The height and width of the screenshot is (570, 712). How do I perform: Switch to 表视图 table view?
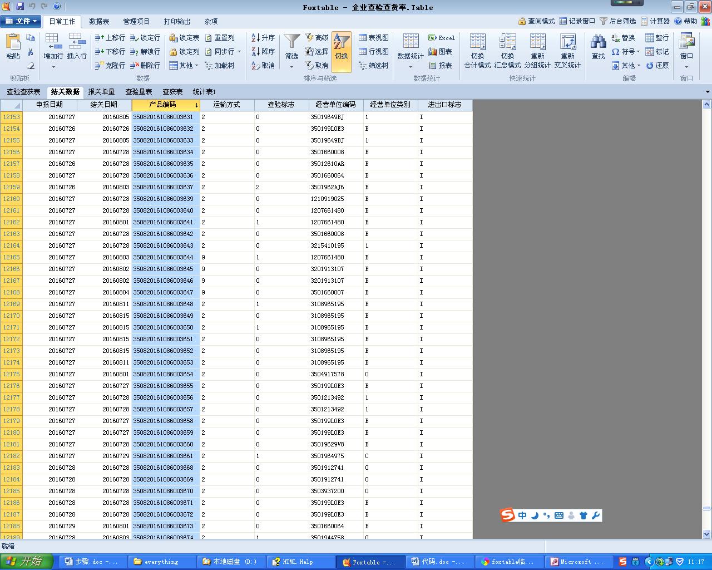point(374,38)
